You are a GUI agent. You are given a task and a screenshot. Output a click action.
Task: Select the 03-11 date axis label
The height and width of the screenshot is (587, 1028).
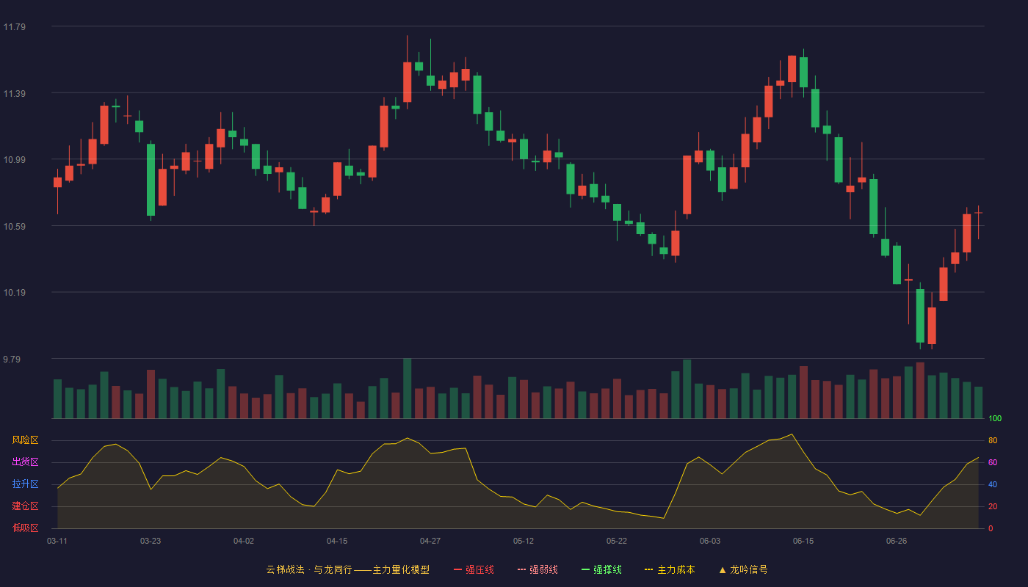[57, 541]
